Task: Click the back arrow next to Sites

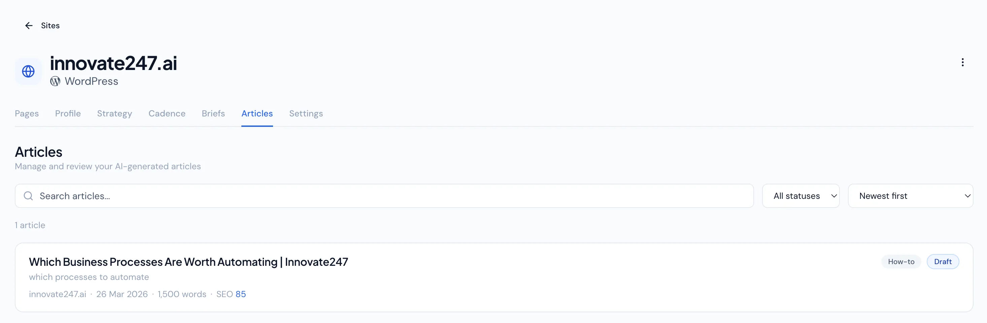Action: click(x=29, y=25)
